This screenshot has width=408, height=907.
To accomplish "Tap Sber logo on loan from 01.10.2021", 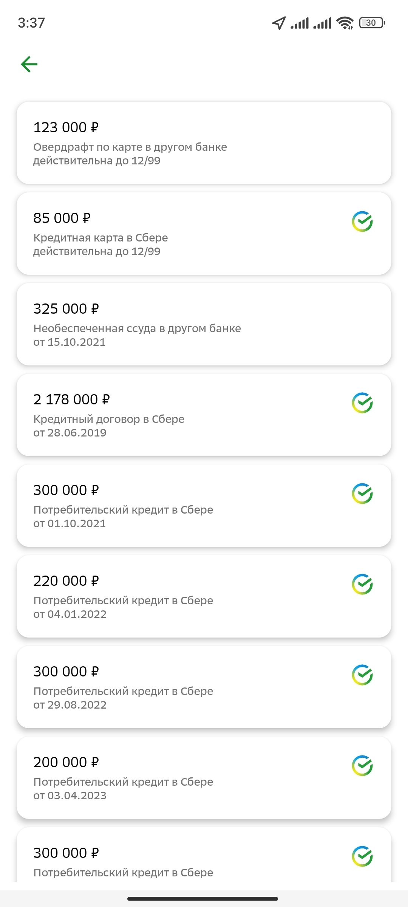I will pyautogui.click(x=362, y=494).
